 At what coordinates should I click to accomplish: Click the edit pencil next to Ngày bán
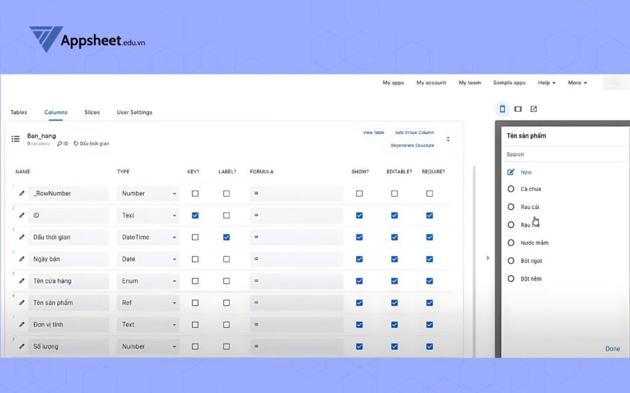pos(22,259)
